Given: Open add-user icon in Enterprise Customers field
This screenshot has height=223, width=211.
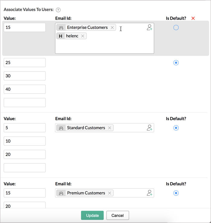Looking at the screenshot, I should 149,28.
